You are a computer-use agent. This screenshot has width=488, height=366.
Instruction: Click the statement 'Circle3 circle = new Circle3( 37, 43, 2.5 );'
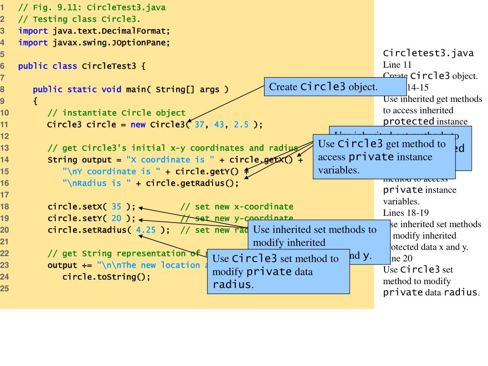[x=155, y=125]
